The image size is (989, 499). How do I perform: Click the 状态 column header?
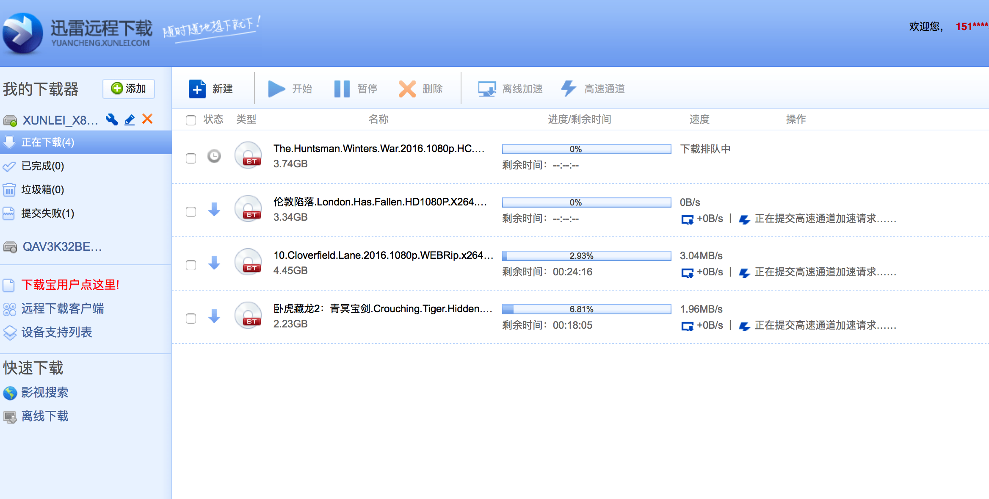coord(213,119)
